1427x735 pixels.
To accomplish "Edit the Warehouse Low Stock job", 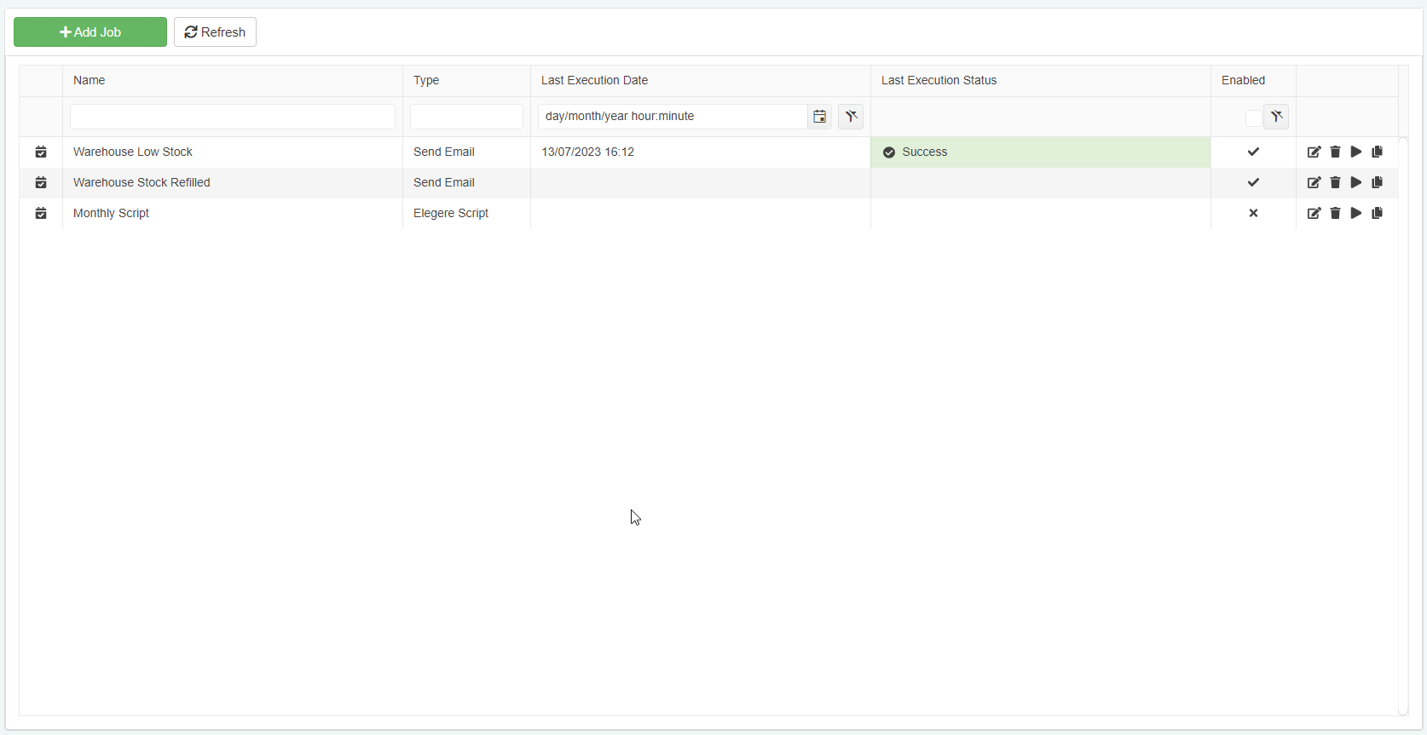I will [1314, 152].
